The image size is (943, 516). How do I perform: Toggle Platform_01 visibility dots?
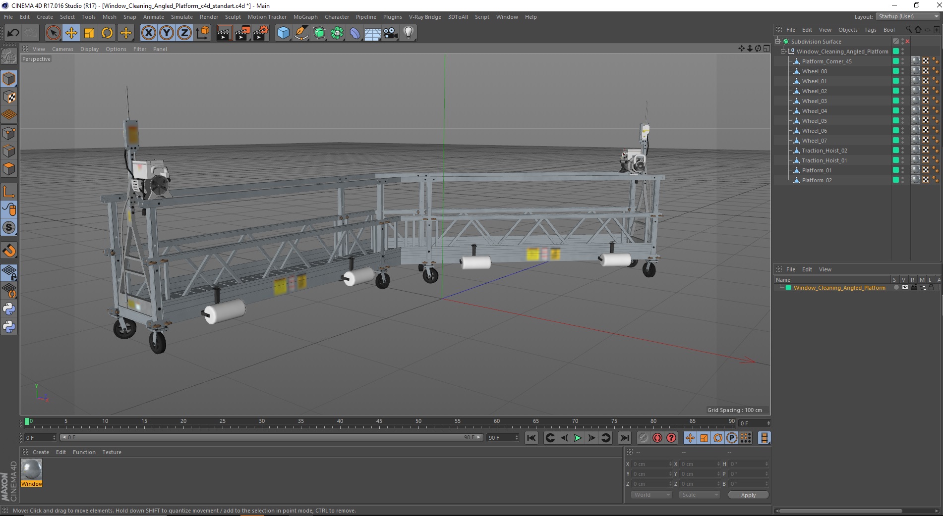903,170
